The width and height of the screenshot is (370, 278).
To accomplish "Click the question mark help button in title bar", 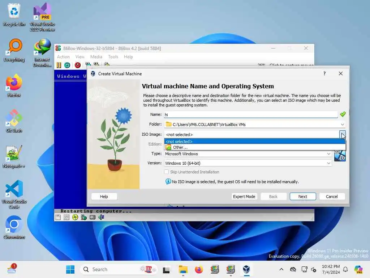I will (x=324, y=73).
